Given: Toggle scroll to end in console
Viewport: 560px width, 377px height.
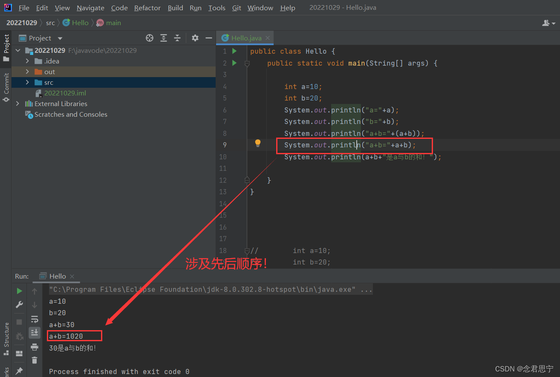Looking at the screenshot, I should [35, 332].
